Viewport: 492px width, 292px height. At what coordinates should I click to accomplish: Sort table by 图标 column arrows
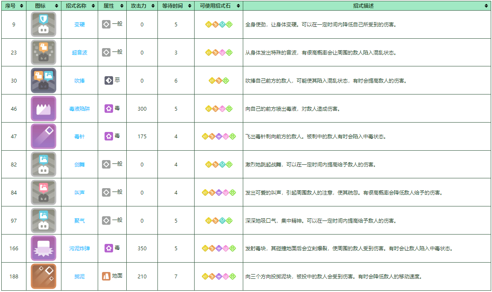point(56,6)
